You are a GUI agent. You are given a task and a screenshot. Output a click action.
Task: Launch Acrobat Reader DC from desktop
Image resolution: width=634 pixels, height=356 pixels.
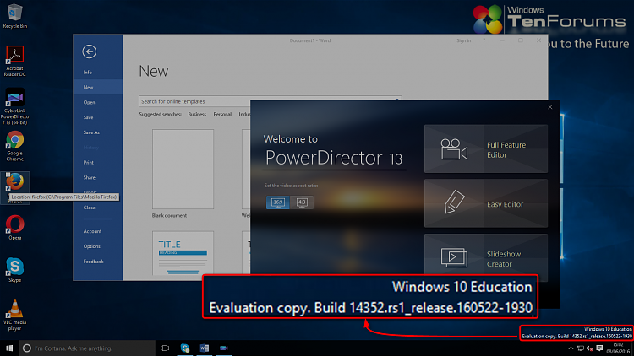click(15, 61)
